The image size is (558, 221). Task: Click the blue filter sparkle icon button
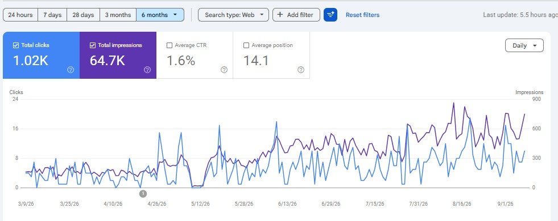[330, 15]
